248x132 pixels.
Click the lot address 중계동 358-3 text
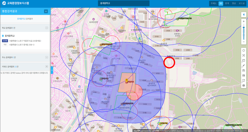click(x=22, y=45)
